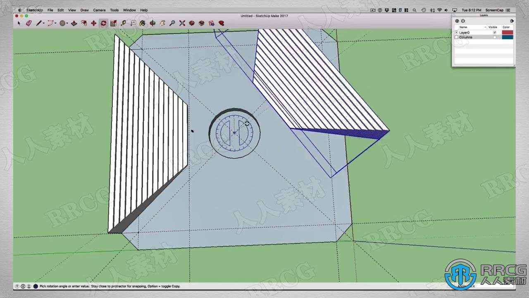Open the Extension Warehouse icon
Viewport: 529px width, 298px height.
tap(202, 23)
